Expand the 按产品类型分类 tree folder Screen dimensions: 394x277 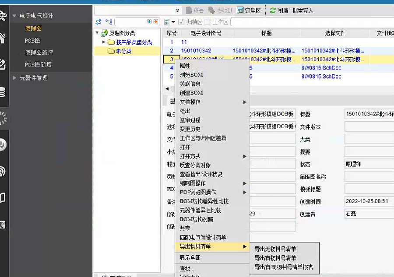coord(104,42)
